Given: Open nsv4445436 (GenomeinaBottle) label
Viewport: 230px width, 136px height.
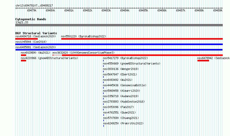Looking at the screenshot, I should click(x=125, y=85).
